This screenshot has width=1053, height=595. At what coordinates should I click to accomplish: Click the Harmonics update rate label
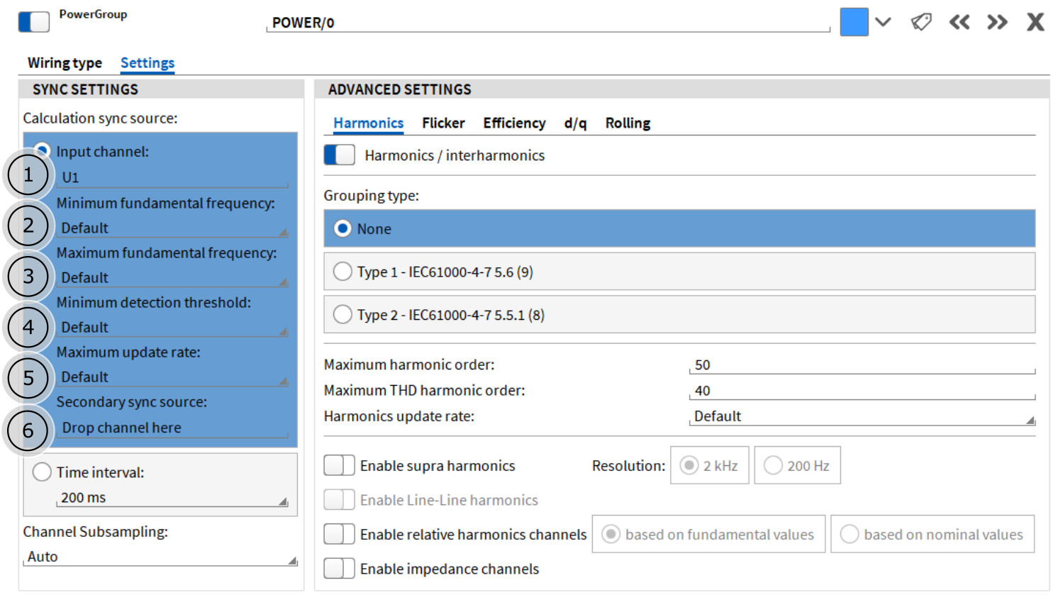399,416
